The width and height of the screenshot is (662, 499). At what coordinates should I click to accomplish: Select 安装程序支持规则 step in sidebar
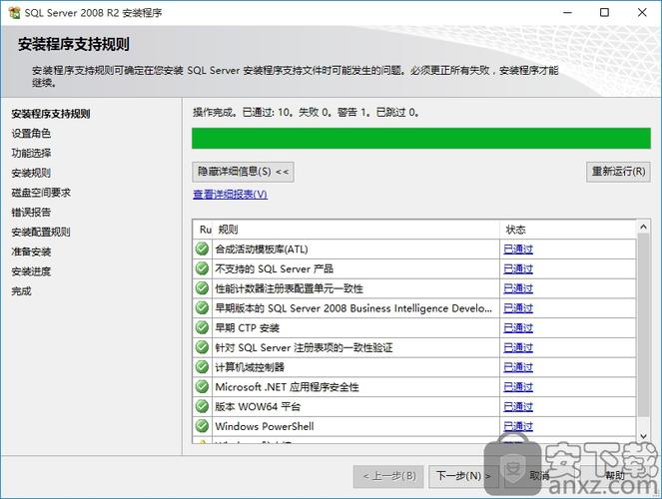point(51,114)
